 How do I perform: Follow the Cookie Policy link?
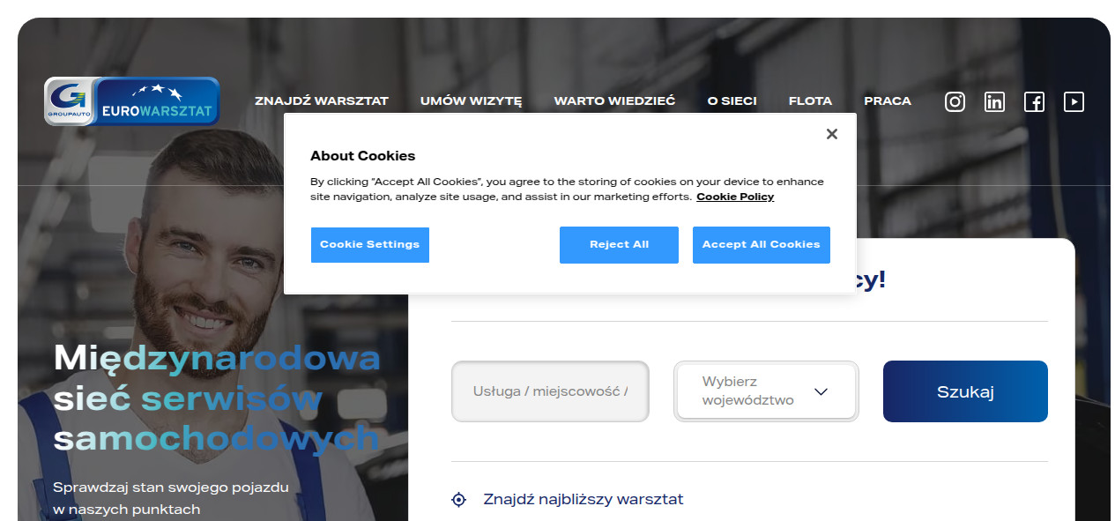click(735, 197)
